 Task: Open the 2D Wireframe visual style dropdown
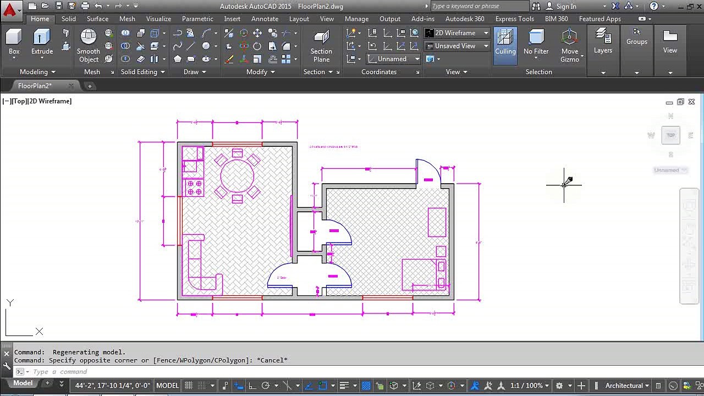[x=457, y=33]
